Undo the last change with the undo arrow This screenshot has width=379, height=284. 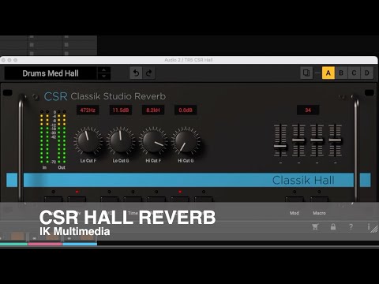(x=136, y=73)
